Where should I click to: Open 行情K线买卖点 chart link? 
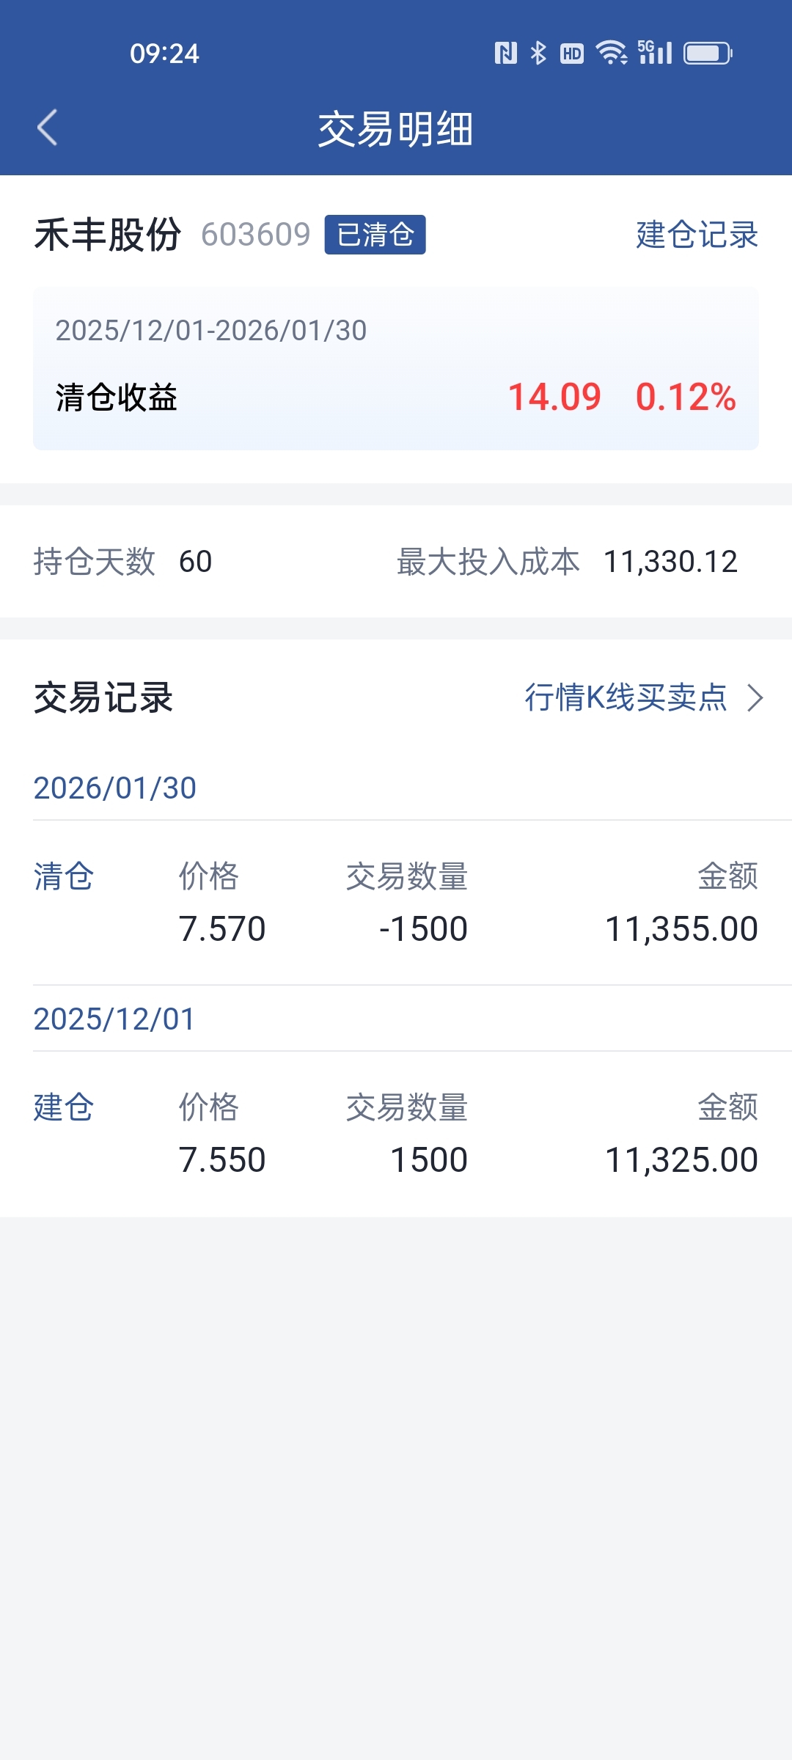click(x=626, y=697)
